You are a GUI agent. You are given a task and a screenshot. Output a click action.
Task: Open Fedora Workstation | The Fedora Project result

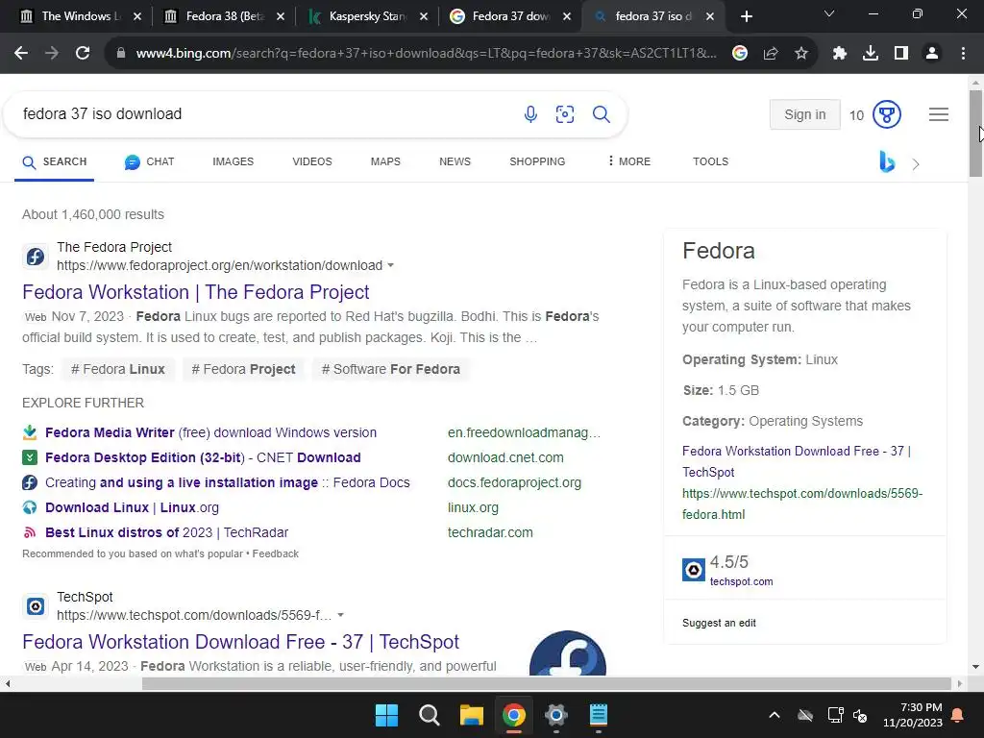pos(196,292)
